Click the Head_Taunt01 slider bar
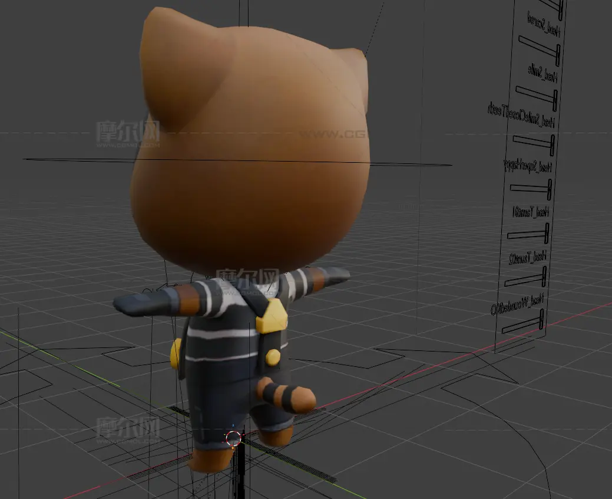Image resolution: width=612 pixels, height=499 pixels. click(x=528, y=234)
